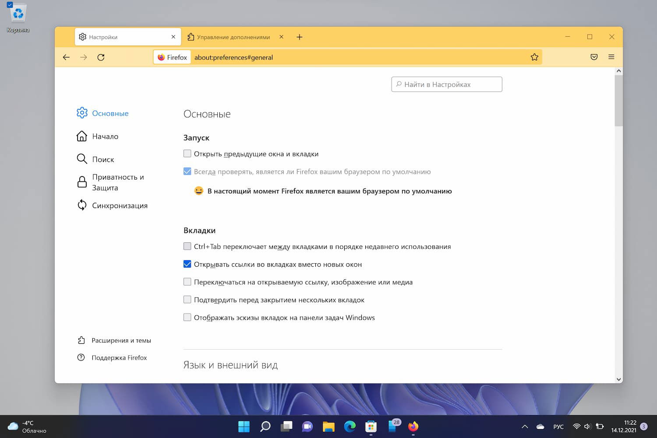Viewport: 657px width, 438px height.
Task: Click the vertical scrollbar thumb
Action: pyautogui.click(x=618, y=101)
